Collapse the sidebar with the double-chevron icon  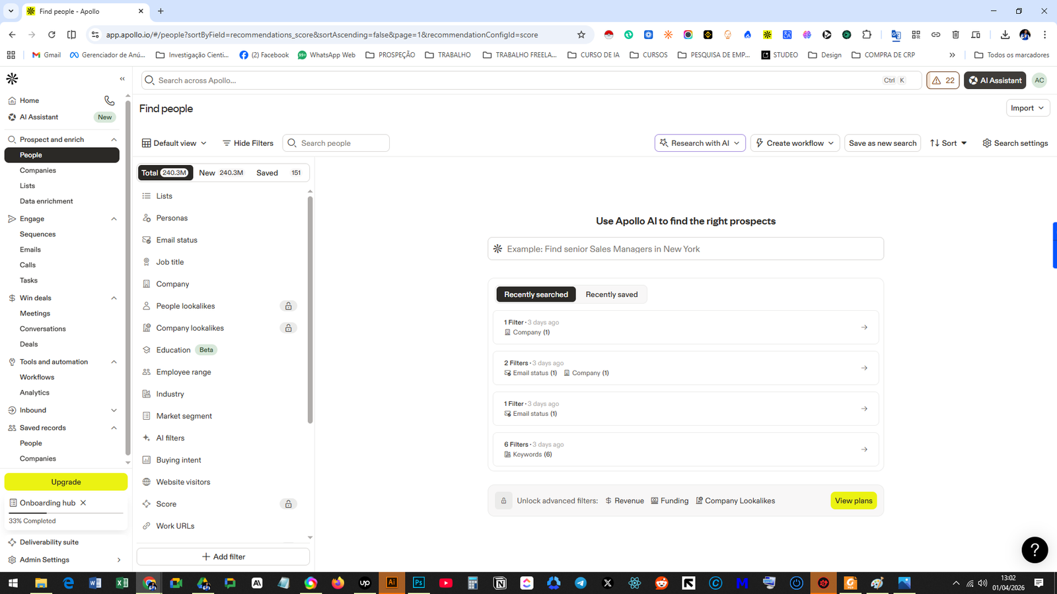point(122,79)
